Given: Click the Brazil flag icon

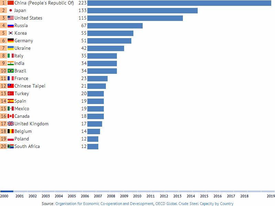Looking at the screenshot, I should pyautogui.click(x=10, y=71).
